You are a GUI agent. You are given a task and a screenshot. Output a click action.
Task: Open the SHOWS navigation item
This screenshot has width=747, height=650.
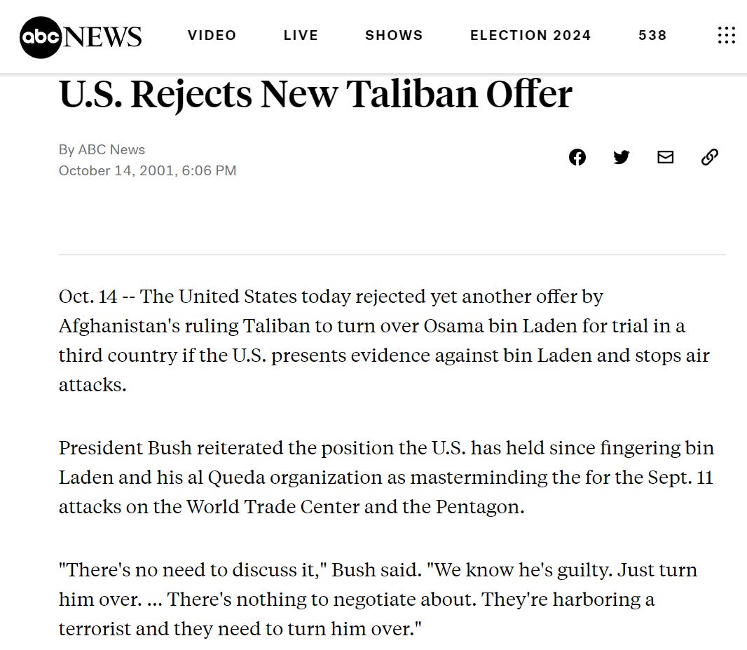pyautogui.click(x=394, y=35)
